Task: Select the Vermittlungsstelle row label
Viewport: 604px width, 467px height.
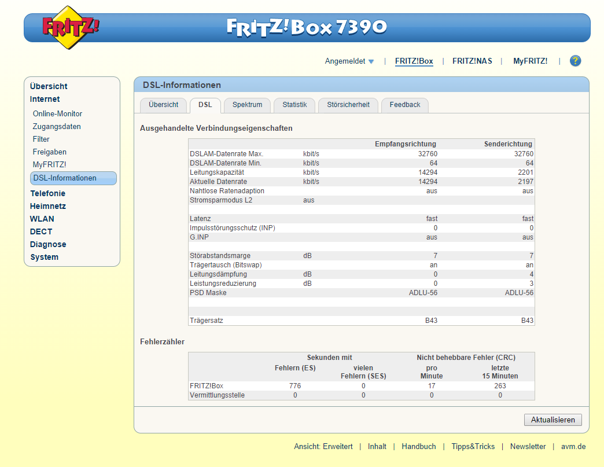Action: click(x=217, y=395)
